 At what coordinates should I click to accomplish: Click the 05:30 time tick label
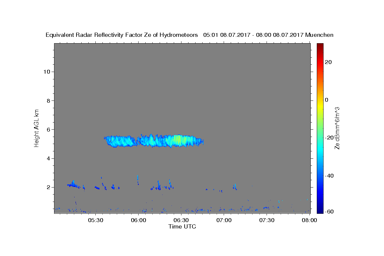[x=96, y=220]
